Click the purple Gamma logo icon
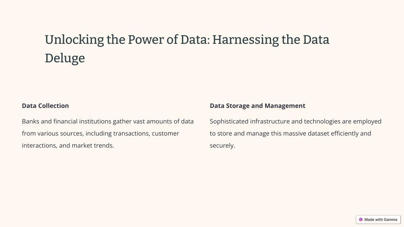Screen dimensions: 404x227 tap(361, 220)
